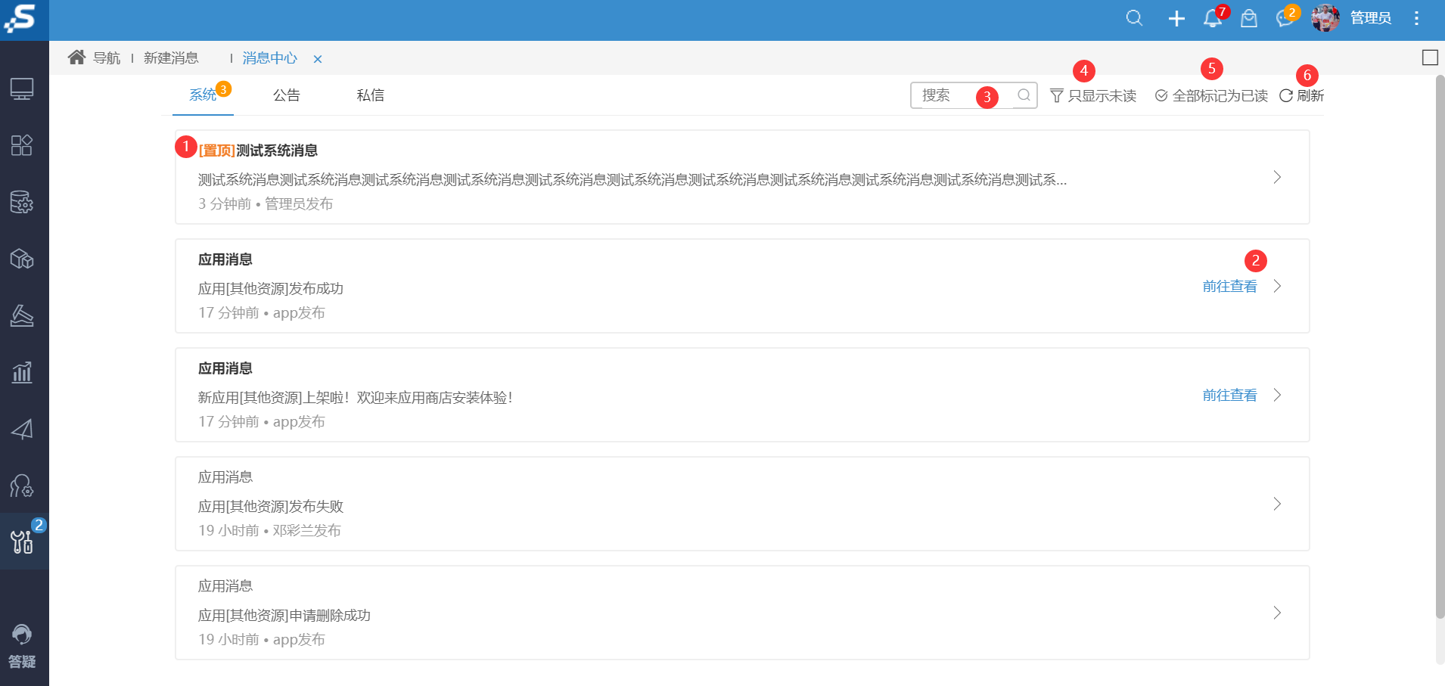Click the 刷新 refresh button
1445x686 pixels.
coord(1301,96)
